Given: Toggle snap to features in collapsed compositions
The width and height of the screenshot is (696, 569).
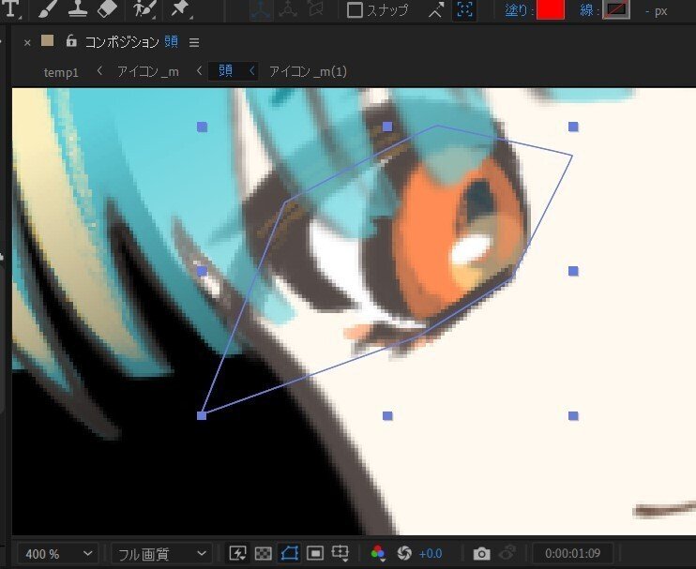Looking at the screenshot, I should (464, 9).
